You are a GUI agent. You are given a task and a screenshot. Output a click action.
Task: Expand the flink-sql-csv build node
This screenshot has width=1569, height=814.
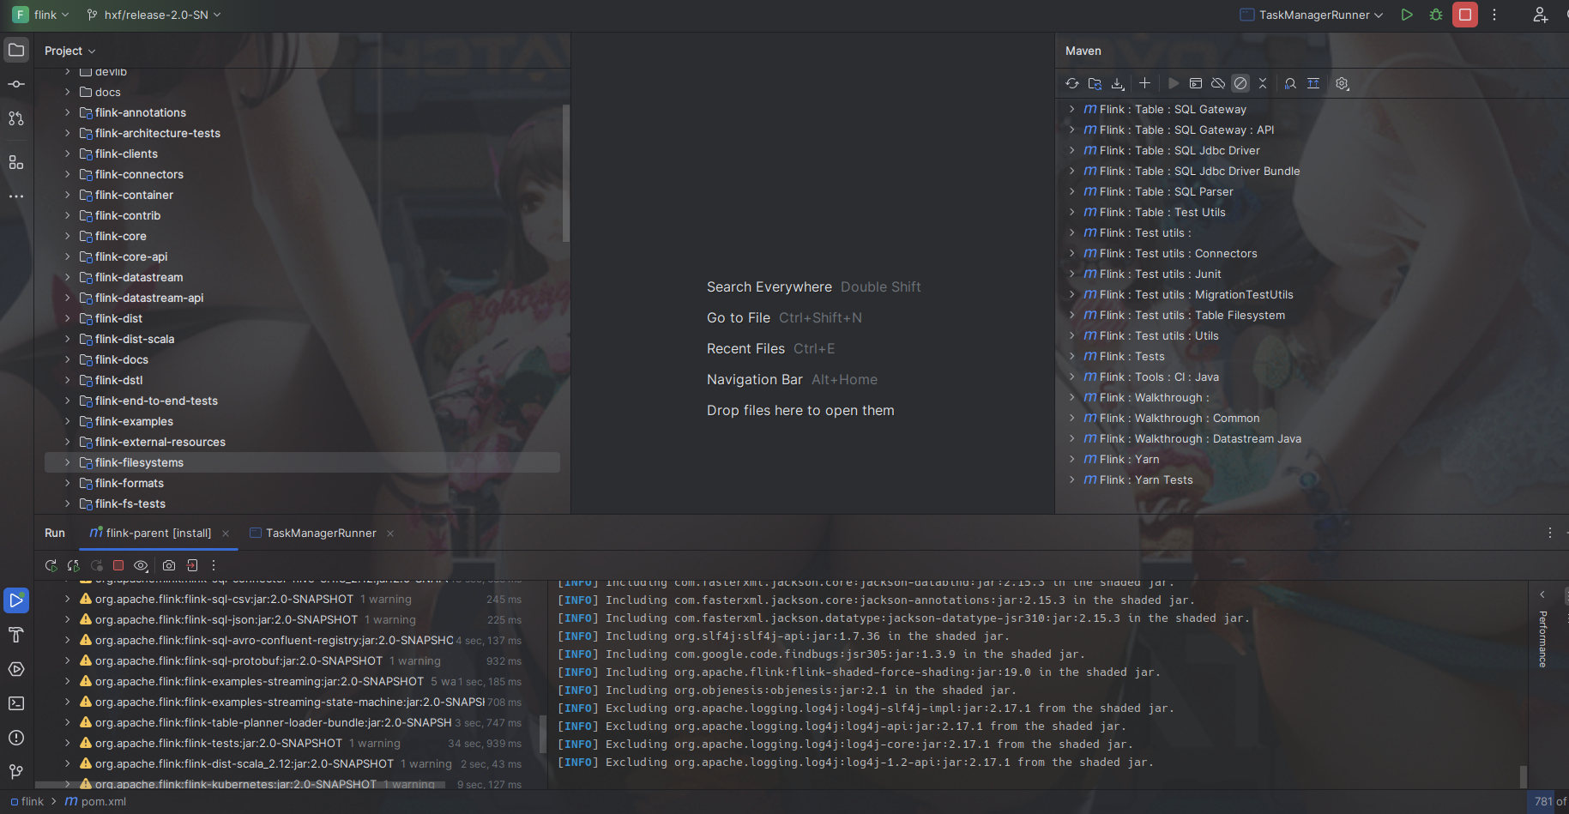pyautogui.click(x=67, y=599)
